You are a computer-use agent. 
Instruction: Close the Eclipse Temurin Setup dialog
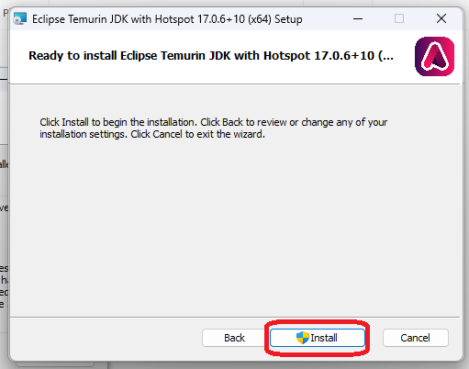(441, 18)
